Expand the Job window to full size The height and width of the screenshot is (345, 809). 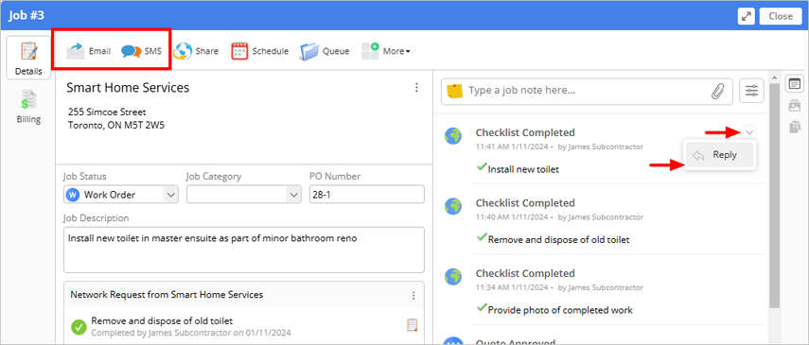pyautogui.click(x=746, y=16)
